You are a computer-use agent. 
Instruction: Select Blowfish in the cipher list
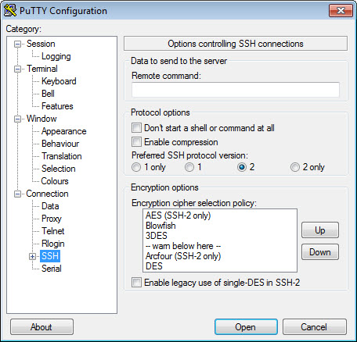[160, 226]
